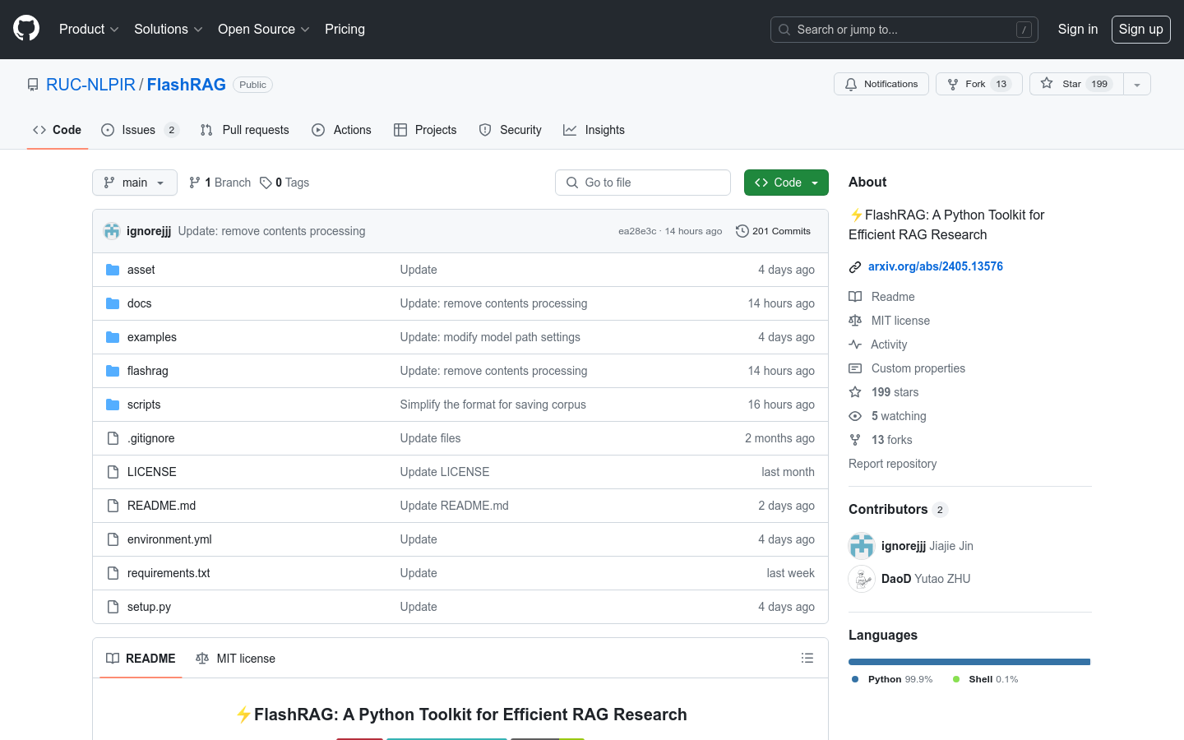Click the asset folder icon
Viewport: 1184px width, 740px height.
[x=113, y=270]
